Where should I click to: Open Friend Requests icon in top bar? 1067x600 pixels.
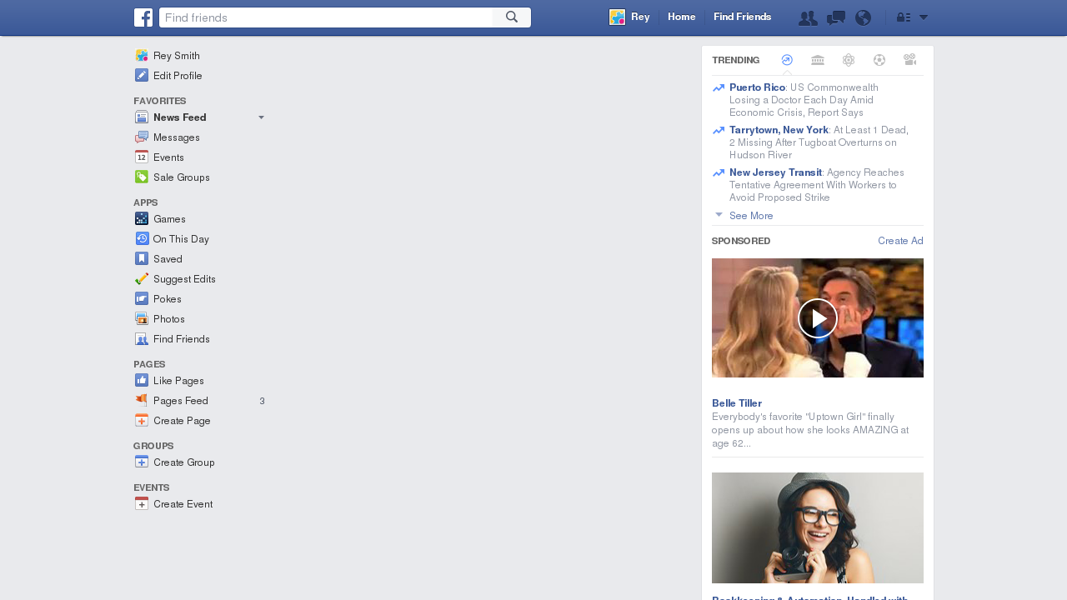point(807,17)
